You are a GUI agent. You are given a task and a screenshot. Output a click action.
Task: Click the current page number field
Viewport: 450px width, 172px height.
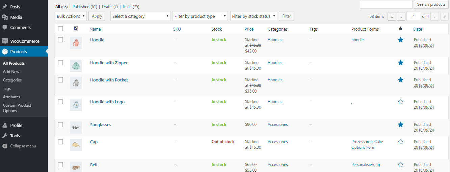(x=413, y=16)
